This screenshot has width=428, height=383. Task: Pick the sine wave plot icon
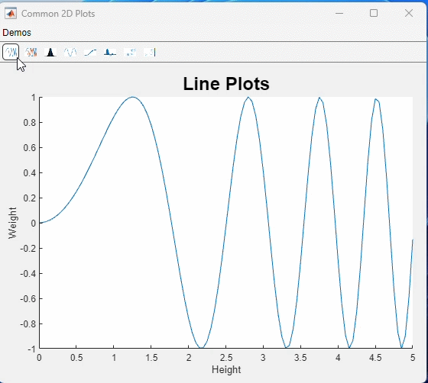coord(70,52)
